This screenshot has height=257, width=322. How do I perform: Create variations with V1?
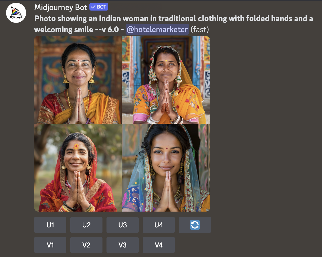pyautogui.click(x=50, y=245)
